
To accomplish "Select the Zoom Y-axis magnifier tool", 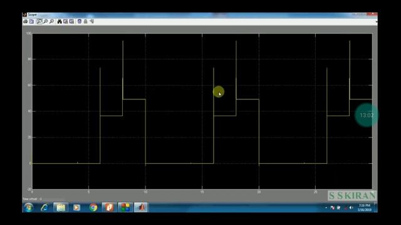I will 51,21.
